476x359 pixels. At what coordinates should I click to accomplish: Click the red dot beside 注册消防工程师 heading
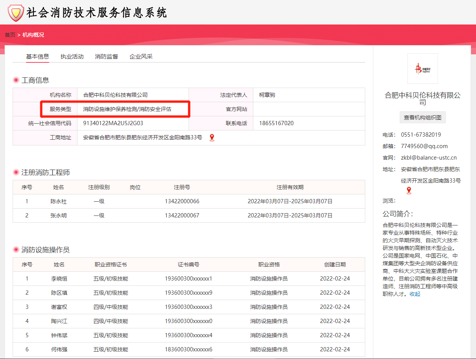(x=16, y=172)
